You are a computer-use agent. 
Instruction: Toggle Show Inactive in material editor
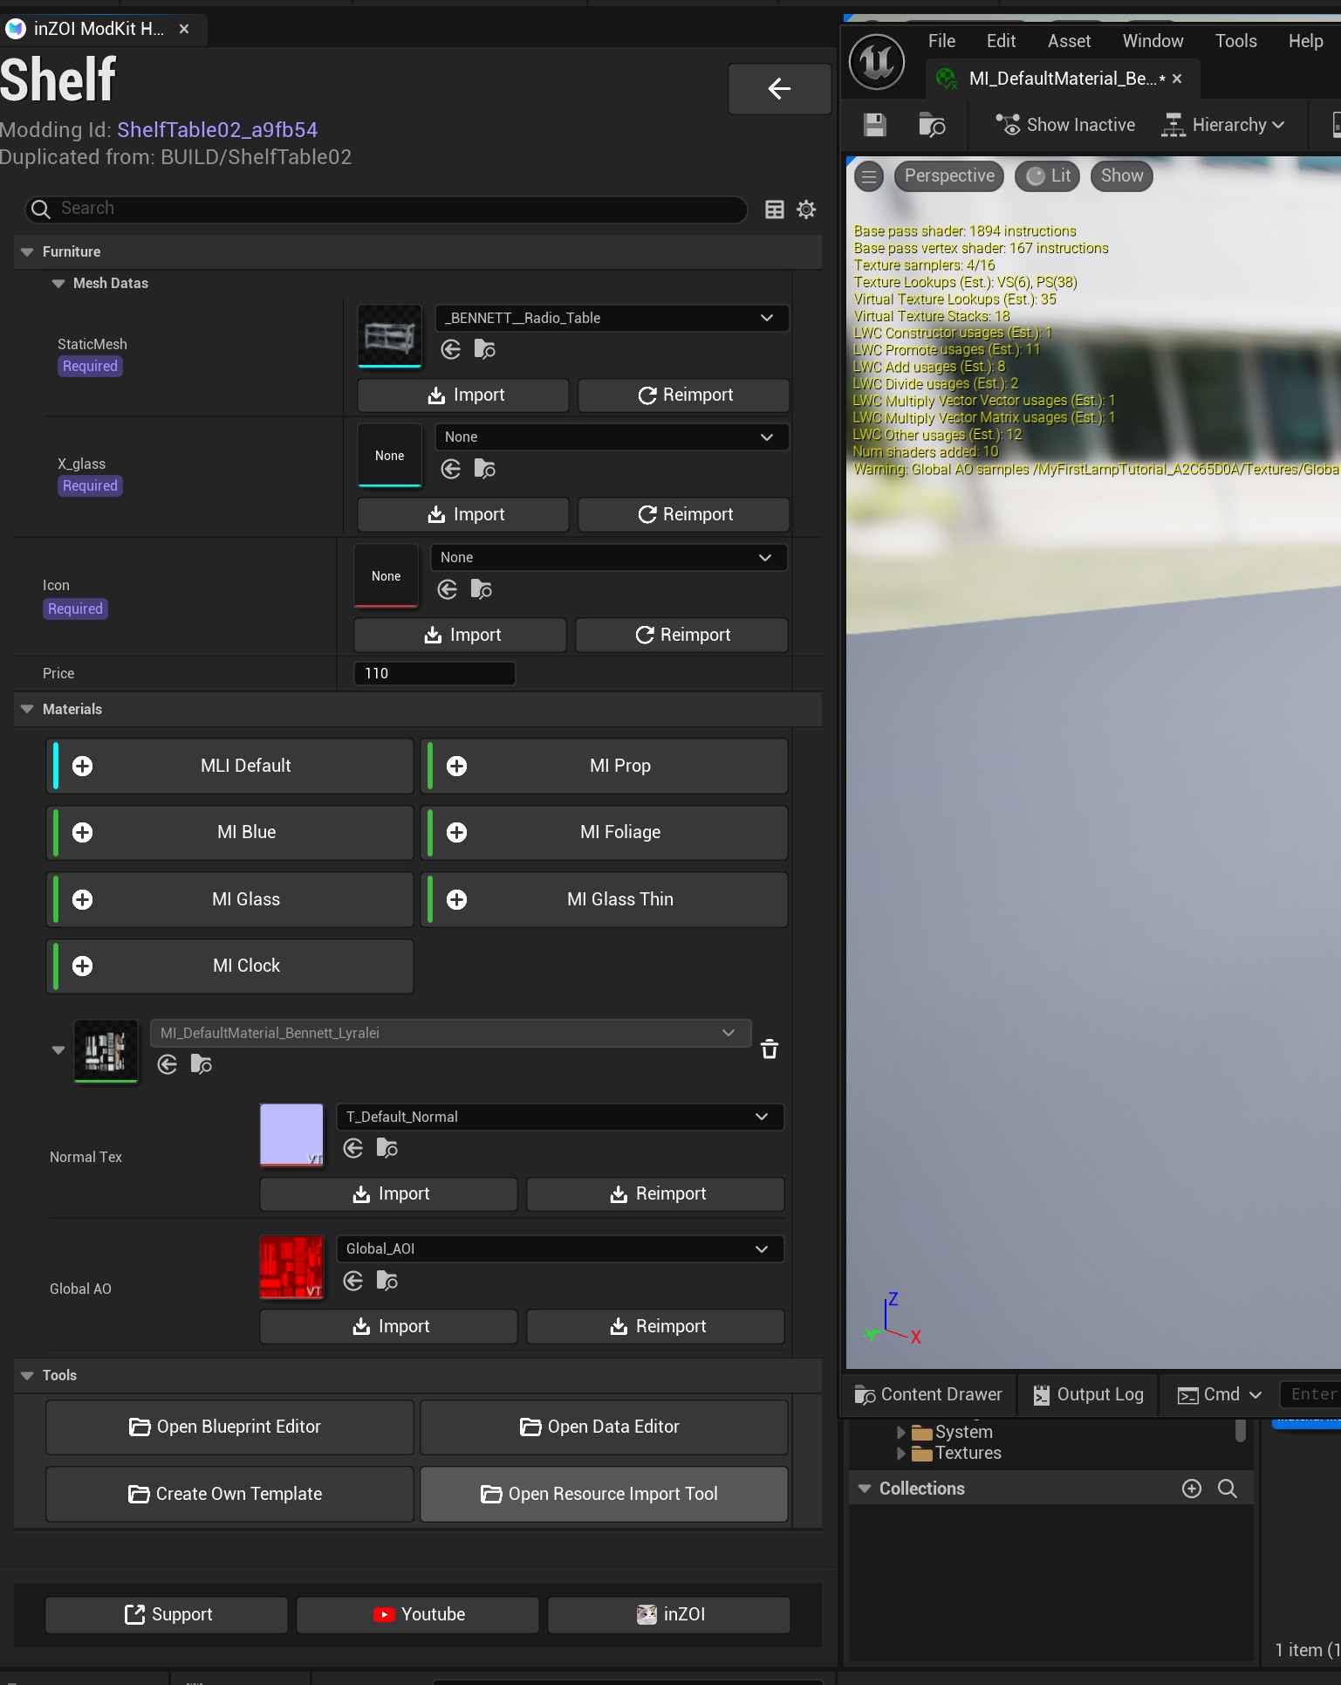coord(1065,125)
